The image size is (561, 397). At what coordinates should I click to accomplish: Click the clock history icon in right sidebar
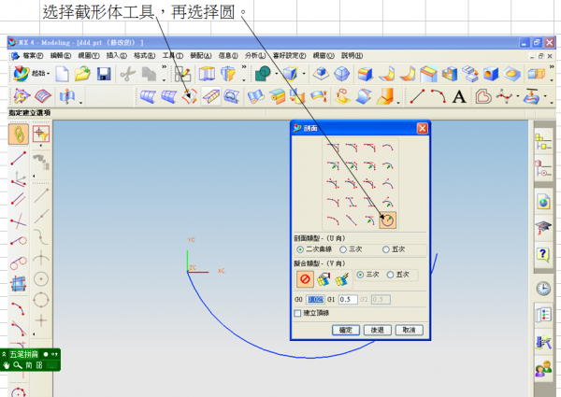[543, 289]
